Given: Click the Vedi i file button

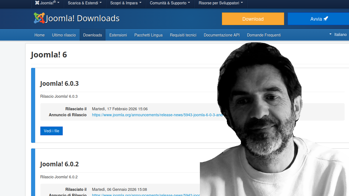Looking at the screenshot, I should click(x=51, y=131).
